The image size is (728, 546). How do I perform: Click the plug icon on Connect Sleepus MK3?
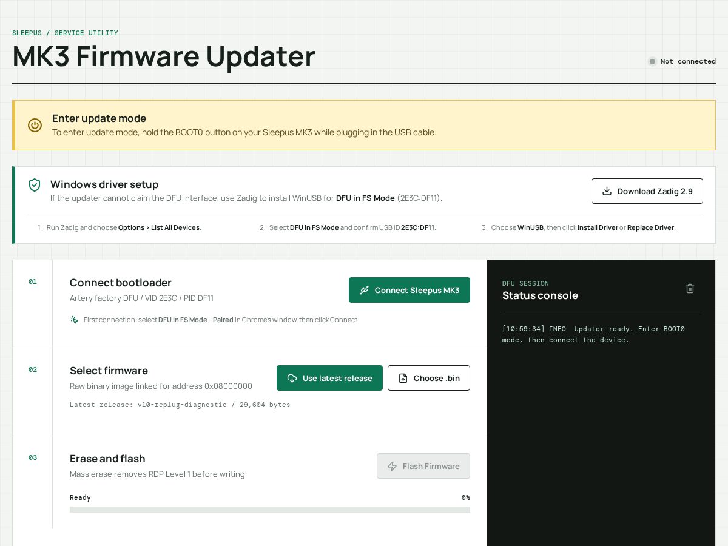pyautogui.click(x=364, y=290)
